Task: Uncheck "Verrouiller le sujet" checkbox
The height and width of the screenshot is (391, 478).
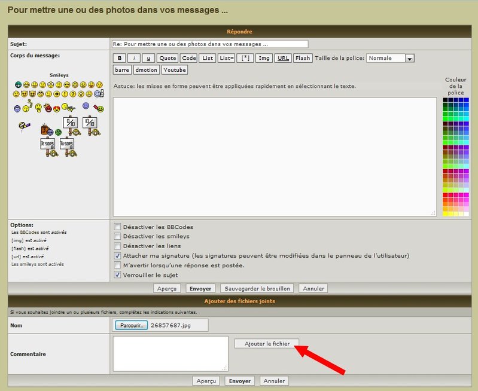Action: [117, 275]
